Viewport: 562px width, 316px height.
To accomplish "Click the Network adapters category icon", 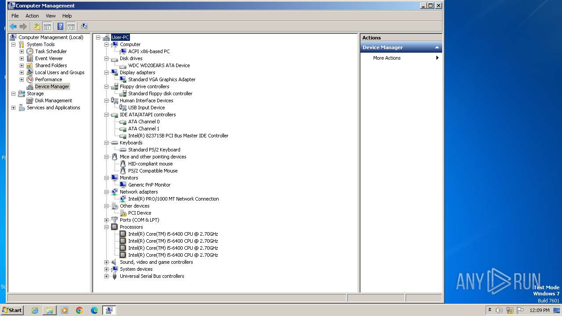I will (x=115, y=192).
